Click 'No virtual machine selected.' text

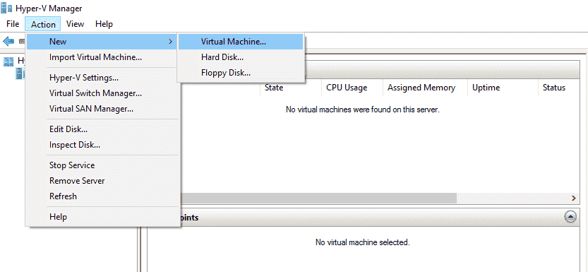[363, 242]
